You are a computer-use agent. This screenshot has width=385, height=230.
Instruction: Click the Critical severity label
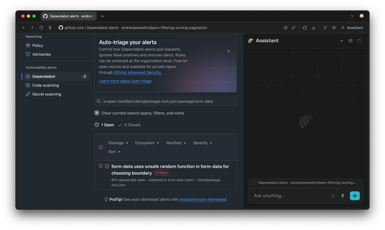click(161, 173)
